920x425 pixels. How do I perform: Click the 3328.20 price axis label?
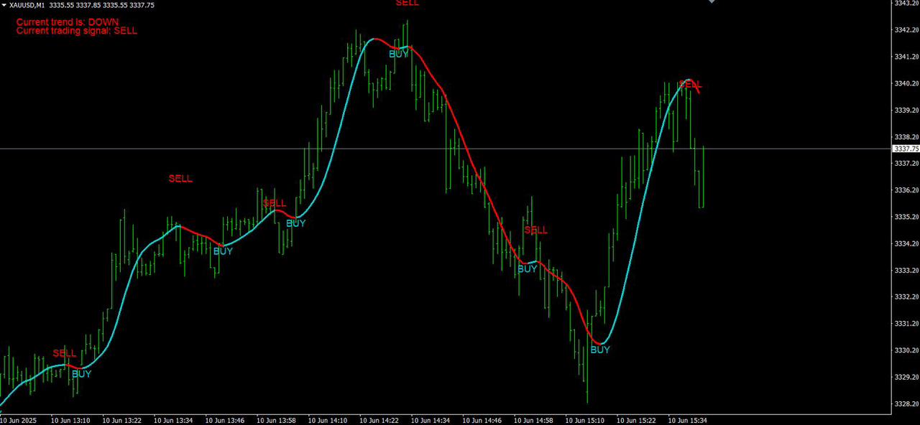(x=906, y=403)
